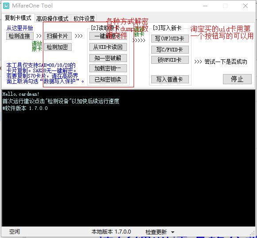
Task: Click the 加载密钥… button
Action: (x=108, y=68)
